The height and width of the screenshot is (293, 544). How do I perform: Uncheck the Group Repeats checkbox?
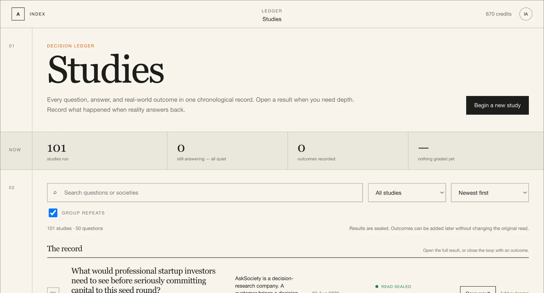click(53, 213)
